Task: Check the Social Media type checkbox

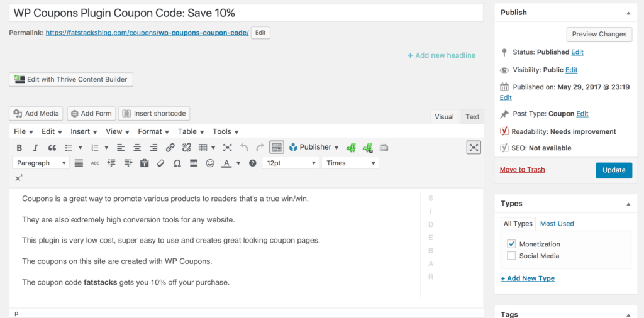Action: coord(511,256)
